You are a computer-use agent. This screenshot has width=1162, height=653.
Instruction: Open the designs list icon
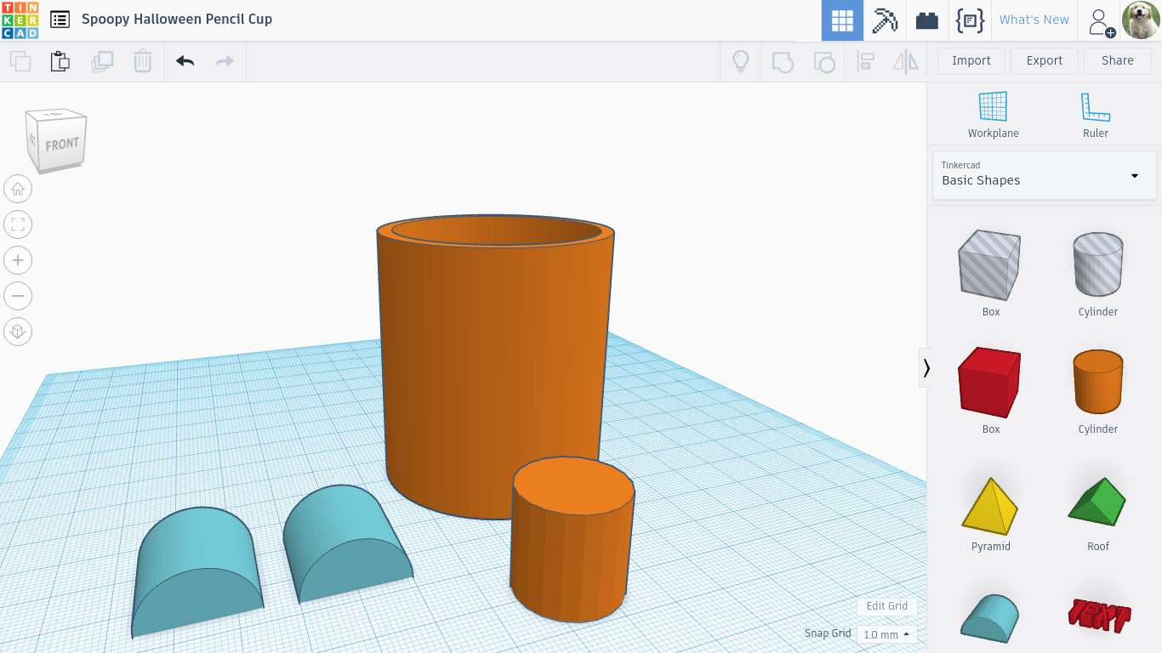60,19
